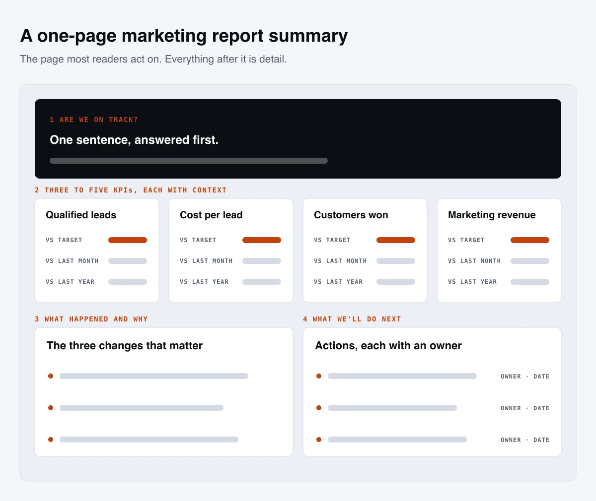Click 'VS LAST YEAR' in Customers won card

pyautogui.click(x=338, y=282)
